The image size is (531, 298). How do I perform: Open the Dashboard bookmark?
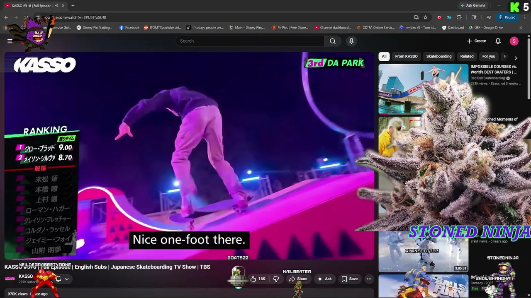[453, 28]
